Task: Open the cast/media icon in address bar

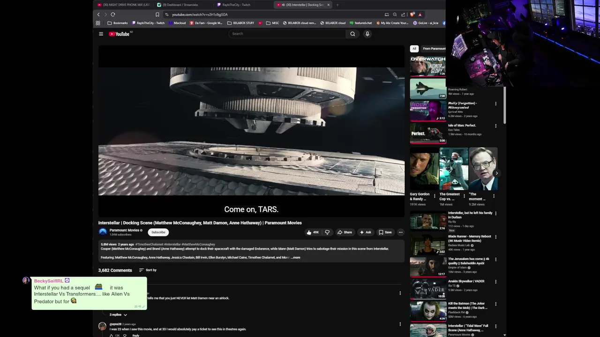Action: (387, 15)
